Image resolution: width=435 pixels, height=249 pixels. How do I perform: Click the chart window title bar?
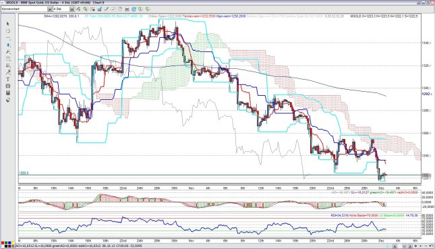coord(217,3)
